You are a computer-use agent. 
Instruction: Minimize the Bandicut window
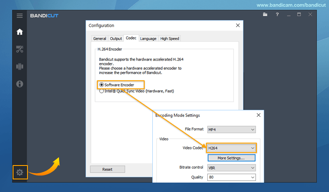pos(289,15)
